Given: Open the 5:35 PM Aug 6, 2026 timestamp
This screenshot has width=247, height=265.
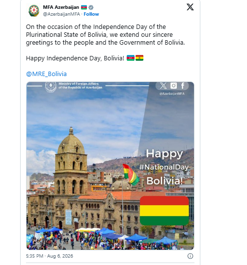Looking at the screenshot, I should pos(50,256).
